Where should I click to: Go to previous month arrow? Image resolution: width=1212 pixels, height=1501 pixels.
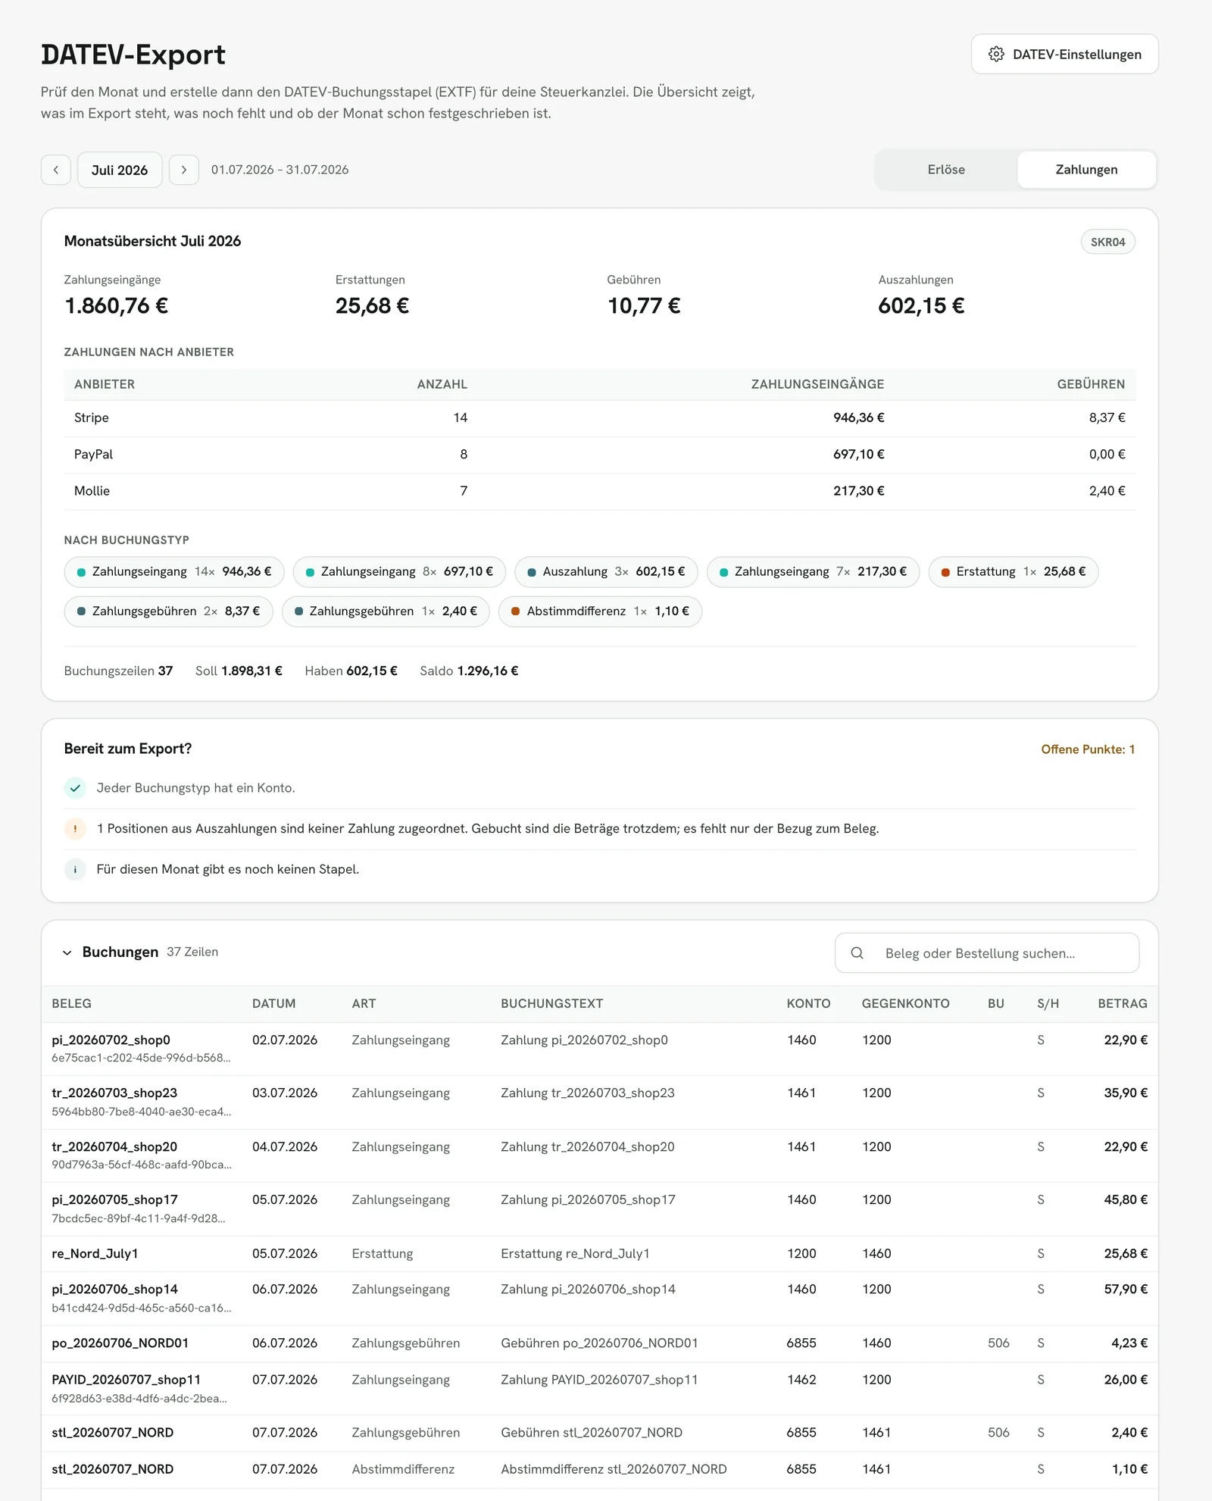[56, 170]
